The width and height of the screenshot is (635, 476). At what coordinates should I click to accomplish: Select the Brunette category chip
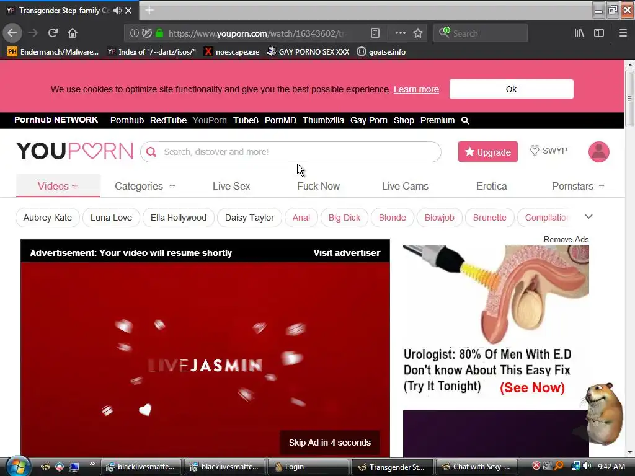[x=490, y=218]
